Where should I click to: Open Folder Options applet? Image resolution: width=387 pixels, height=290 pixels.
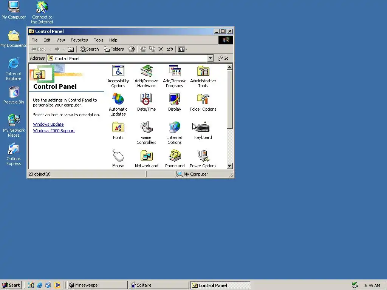pos(203,102)
